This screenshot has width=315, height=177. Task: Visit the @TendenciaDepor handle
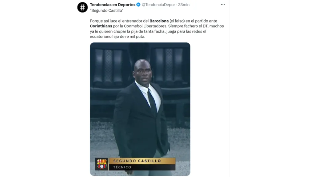click(x=158, y=5)
